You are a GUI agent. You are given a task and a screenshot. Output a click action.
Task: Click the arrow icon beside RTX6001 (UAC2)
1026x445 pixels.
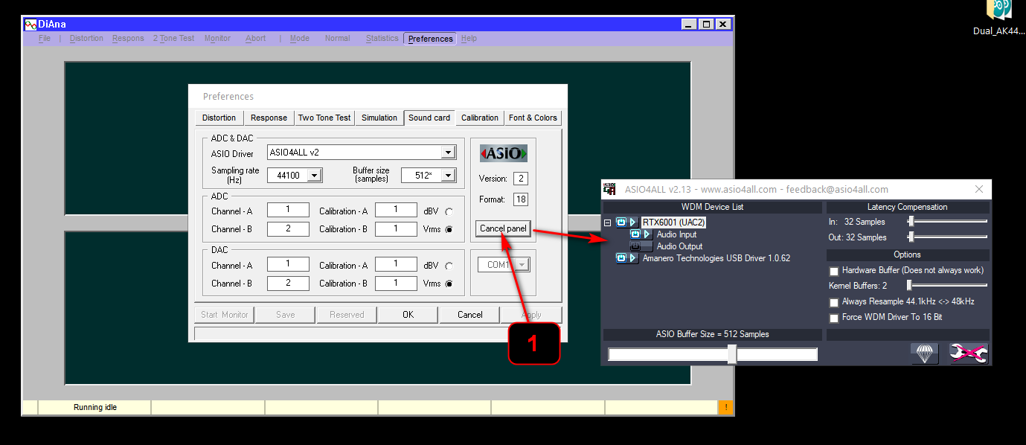(x=633, y=222)
